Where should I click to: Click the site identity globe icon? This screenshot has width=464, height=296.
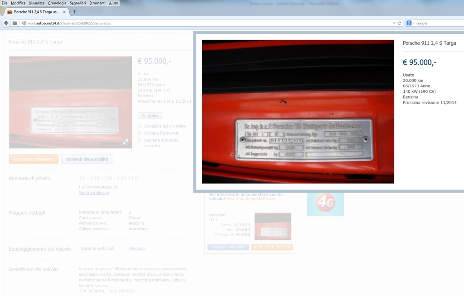(24, 23)
